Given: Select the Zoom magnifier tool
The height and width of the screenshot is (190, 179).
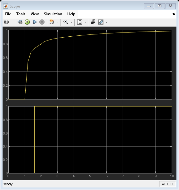Looking at the screenshot, I should 66,22.
